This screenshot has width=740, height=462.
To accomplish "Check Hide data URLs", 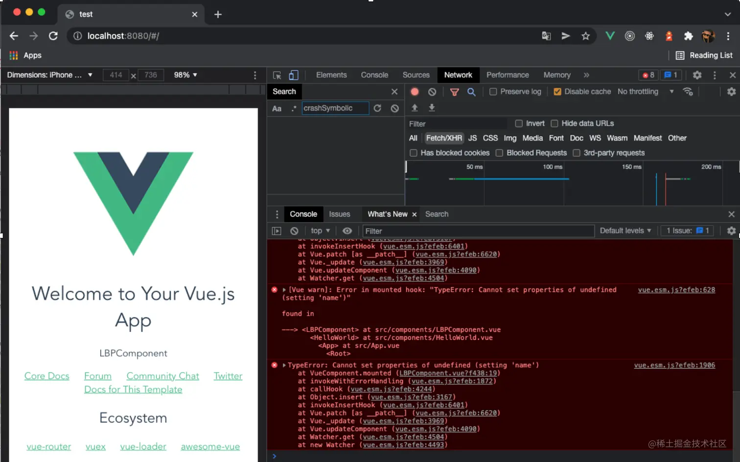I will 555,123.
